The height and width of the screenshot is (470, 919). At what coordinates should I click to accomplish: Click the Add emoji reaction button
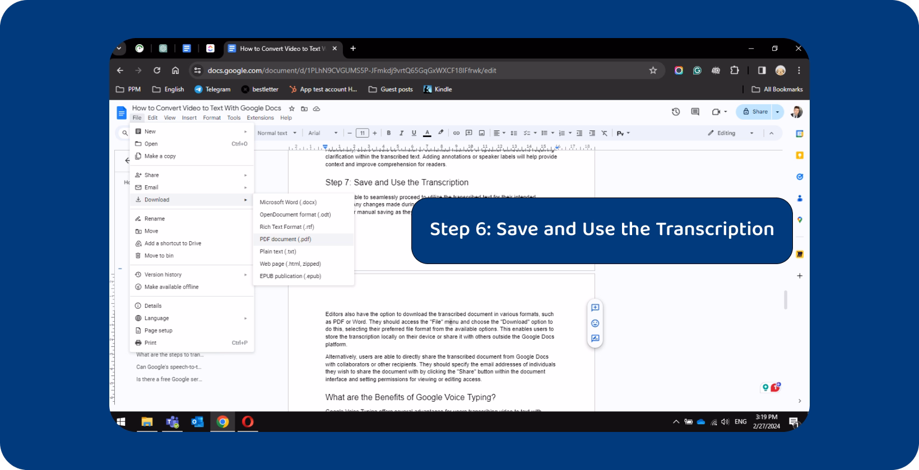click(595, 323)
